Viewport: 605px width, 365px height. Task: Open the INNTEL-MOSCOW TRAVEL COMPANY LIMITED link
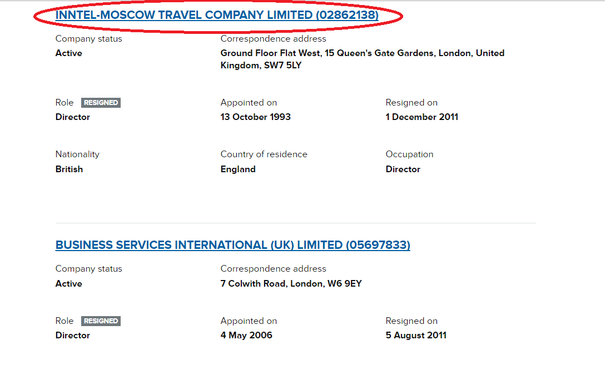click(217, 15)
